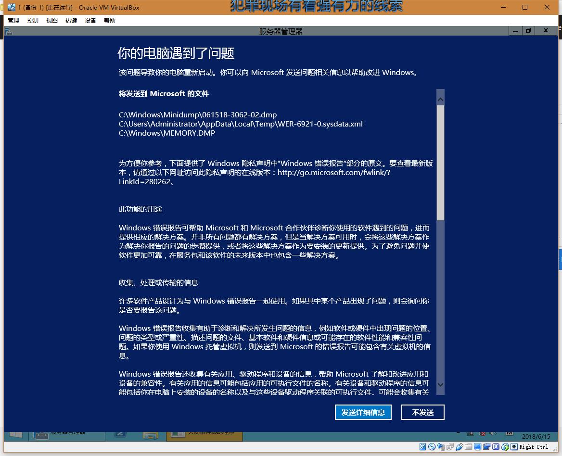This screenshot has width=562, height=456.
Task: Click the 发送详细信息 button
Action: click(x=363, y=412)
